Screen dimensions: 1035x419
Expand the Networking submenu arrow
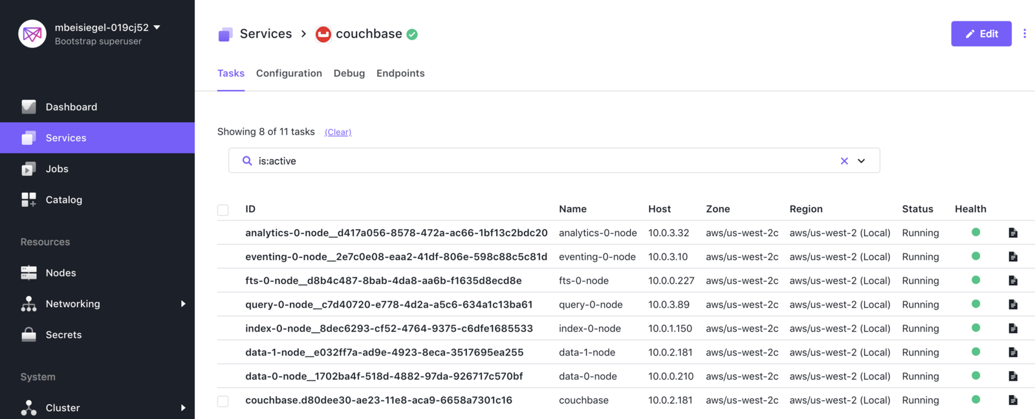coord(183,304)
